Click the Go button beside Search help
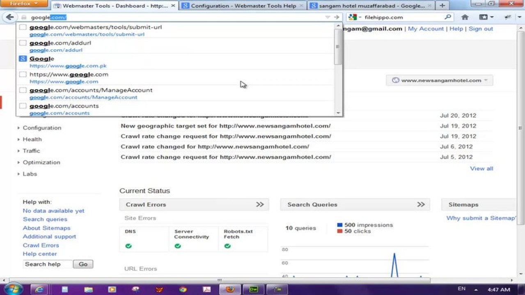Image resolution: width=525 pixels, height=295 pixels. (x=83, y=264)
